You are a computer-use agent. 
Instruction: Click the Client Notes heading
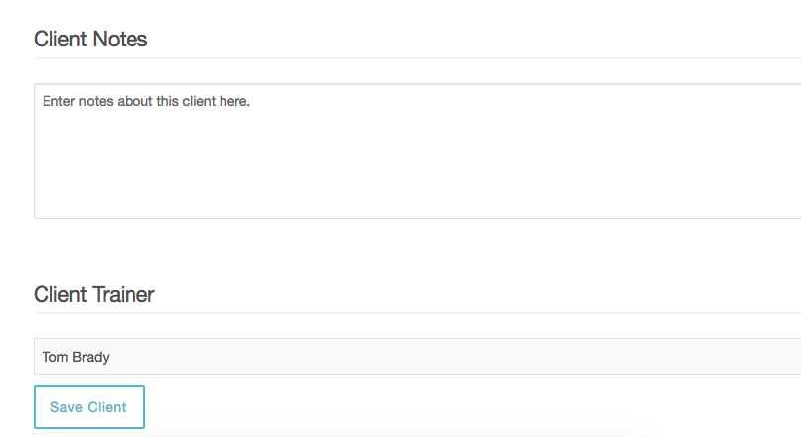pyautogui.click(x=90, y=40)
